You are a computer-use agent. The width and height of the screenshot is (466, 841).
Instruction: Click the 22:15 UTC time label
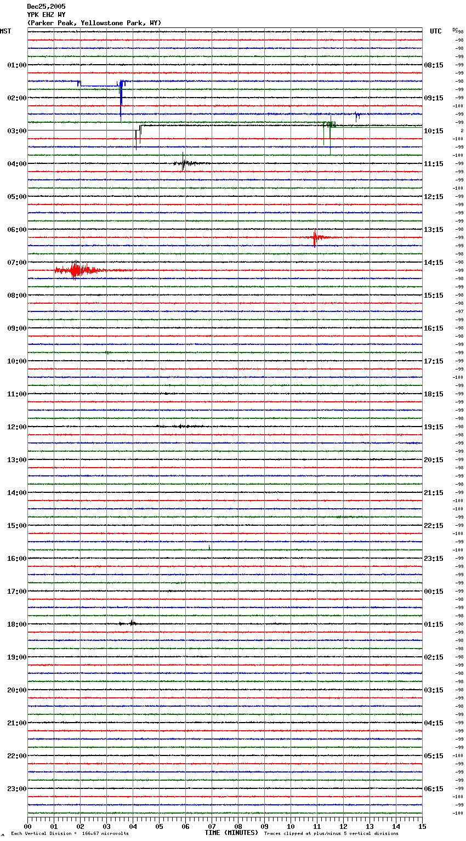tap(434, 526)
